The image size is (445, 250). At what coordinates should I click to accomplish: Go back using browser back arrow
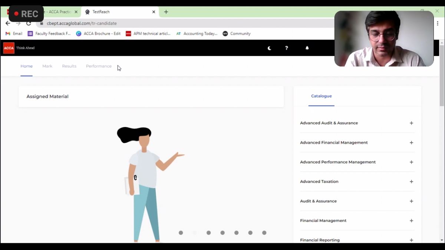[8, 23]
